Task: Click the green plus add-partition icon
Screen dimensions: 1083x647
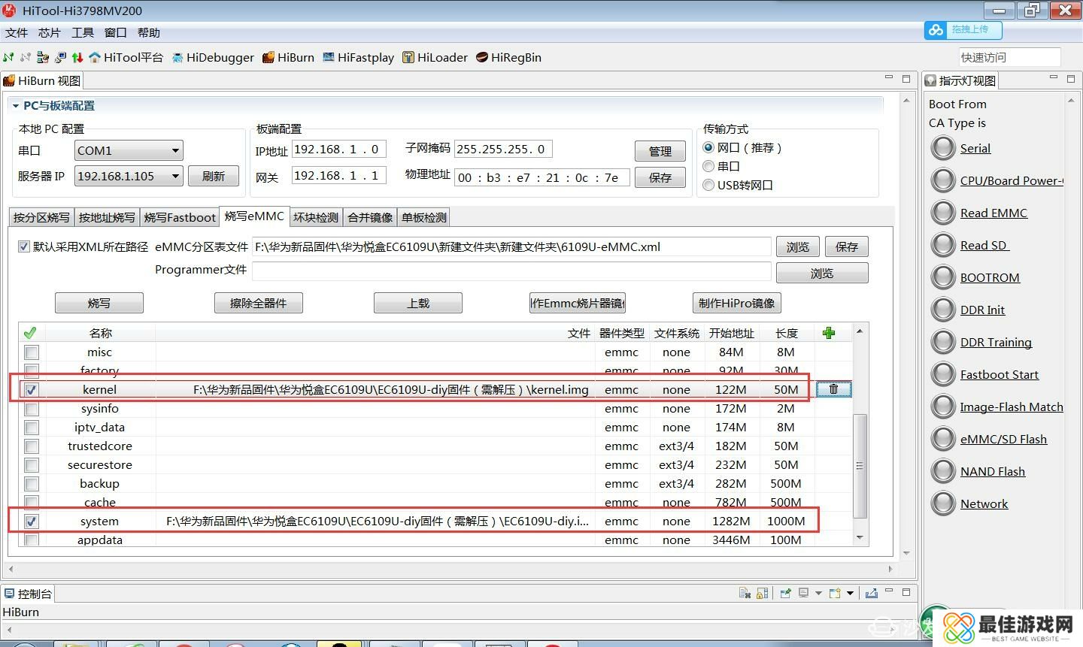Action: [x=829, y=333]
